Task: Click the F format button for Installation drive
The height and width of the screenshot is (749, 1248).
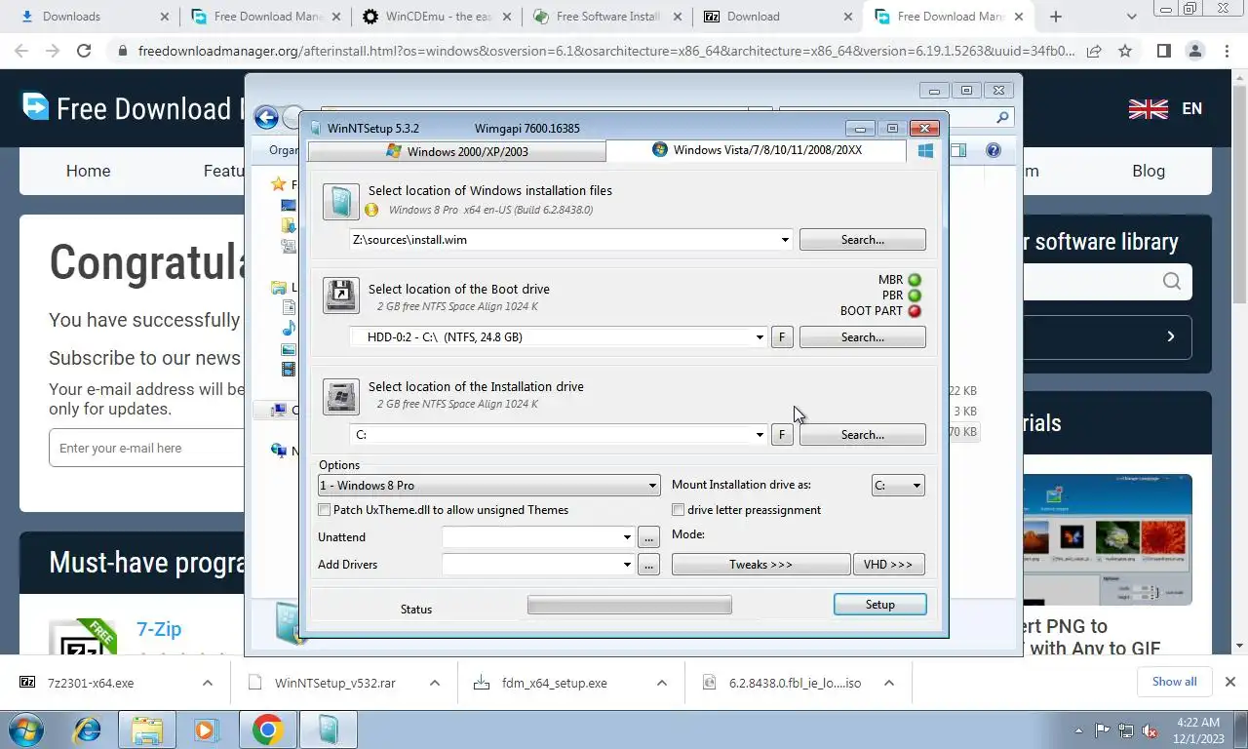Action: pos(781,435)
